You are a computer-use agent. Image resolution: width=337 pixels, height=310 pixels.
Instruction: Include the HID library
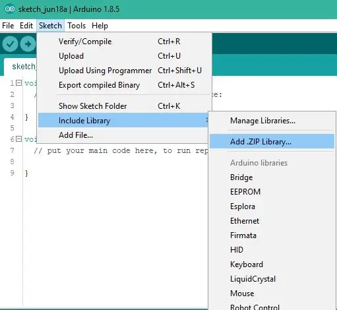tap(272, 250)
